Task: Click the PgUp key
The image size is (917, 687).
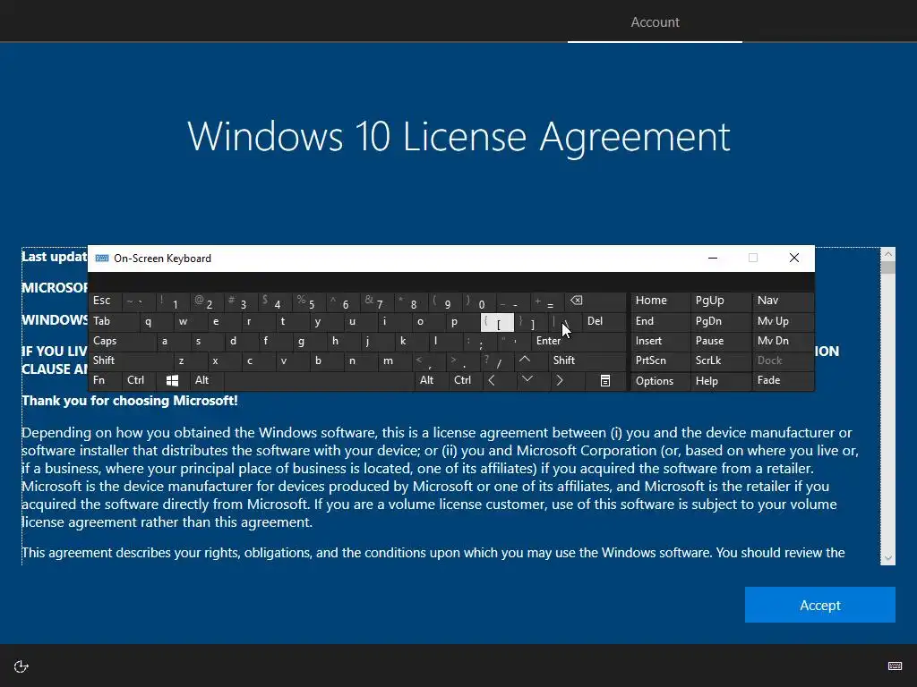Action: click(x=721, y=301)
